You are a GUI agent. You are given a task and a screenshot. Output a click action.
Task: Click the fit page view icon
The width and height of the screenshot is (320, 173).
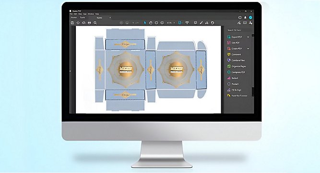pos(180,23)
